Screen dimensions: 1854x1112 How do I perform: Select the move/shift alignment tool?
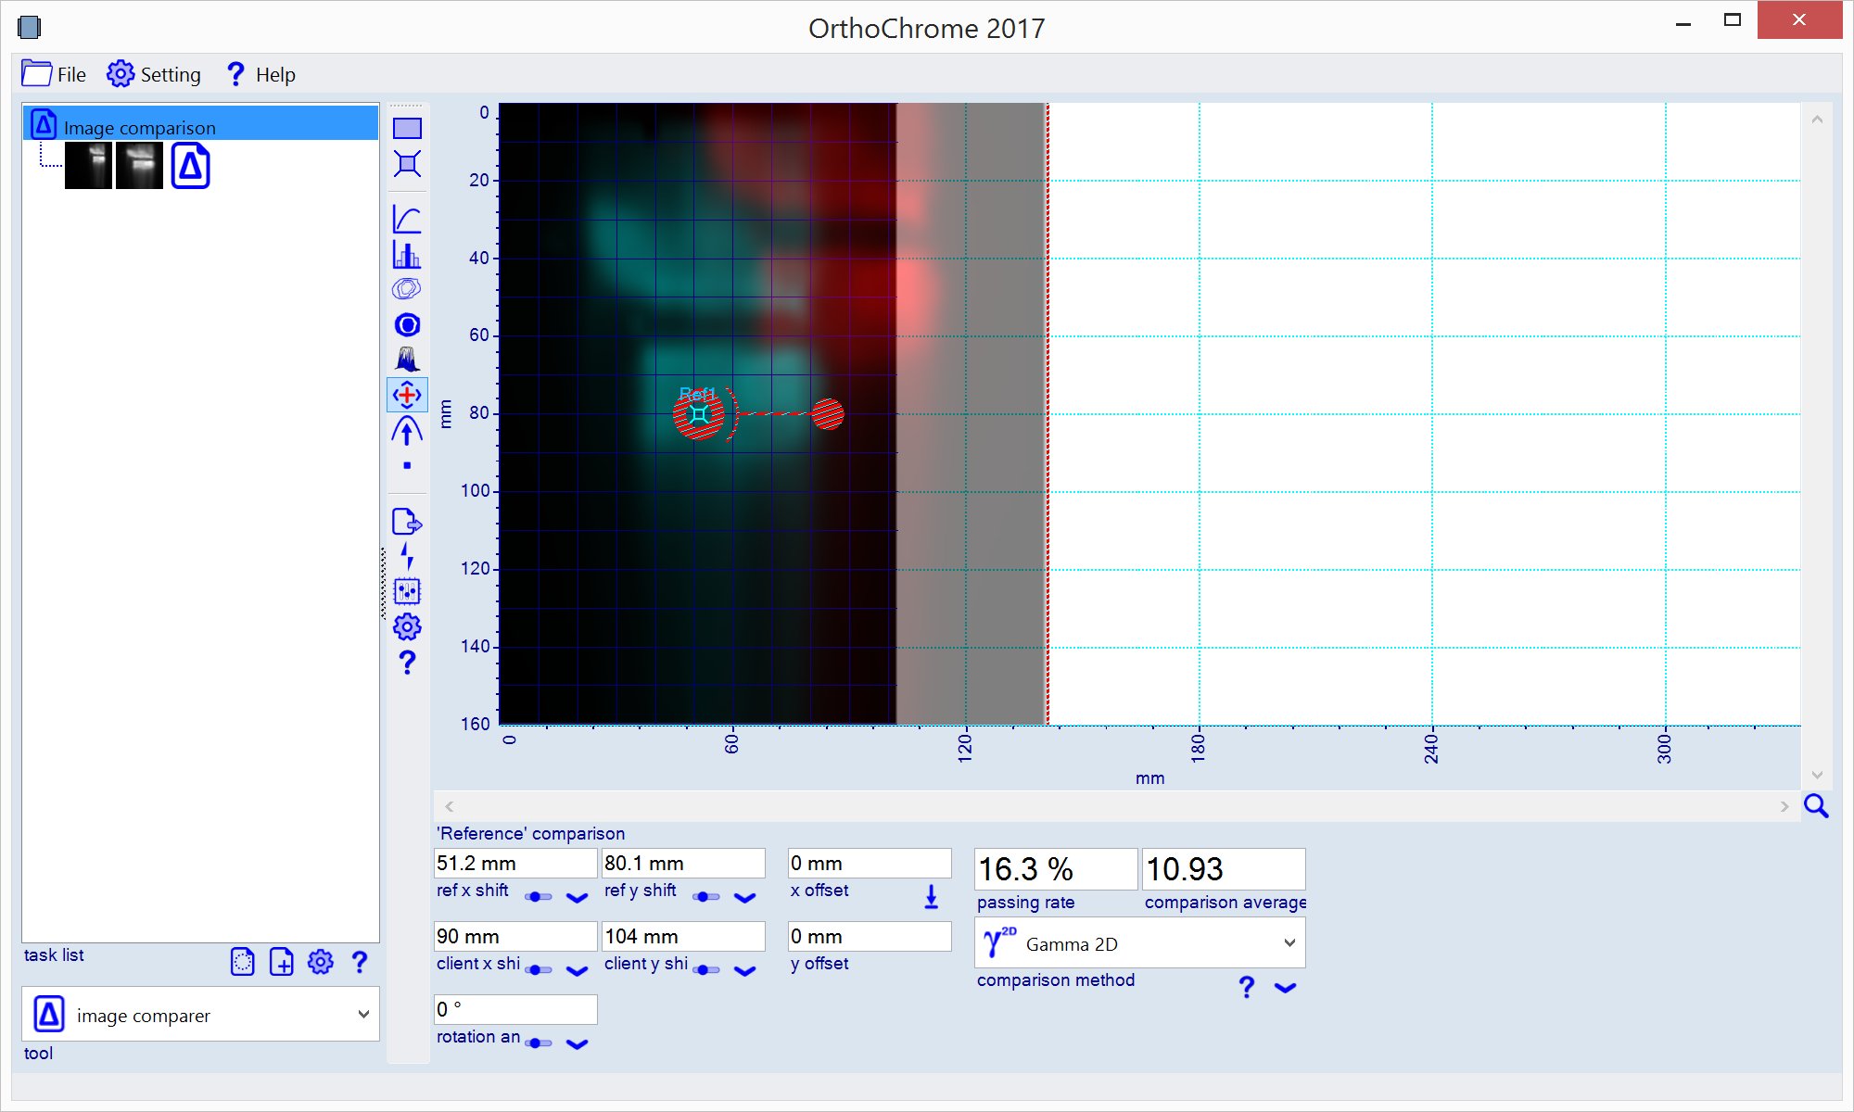pos(407,396)
